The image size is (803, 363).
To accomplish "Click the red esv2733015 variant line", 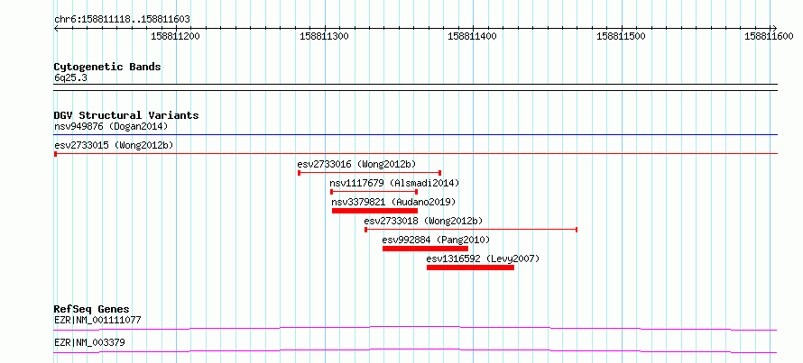I will click(x=415, y=153).
